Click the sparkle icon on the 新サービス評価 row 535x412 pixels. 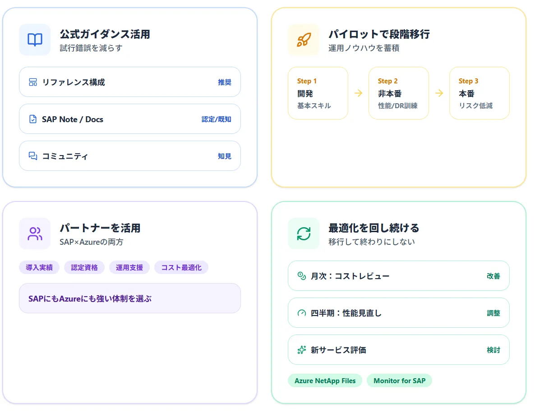301,349
